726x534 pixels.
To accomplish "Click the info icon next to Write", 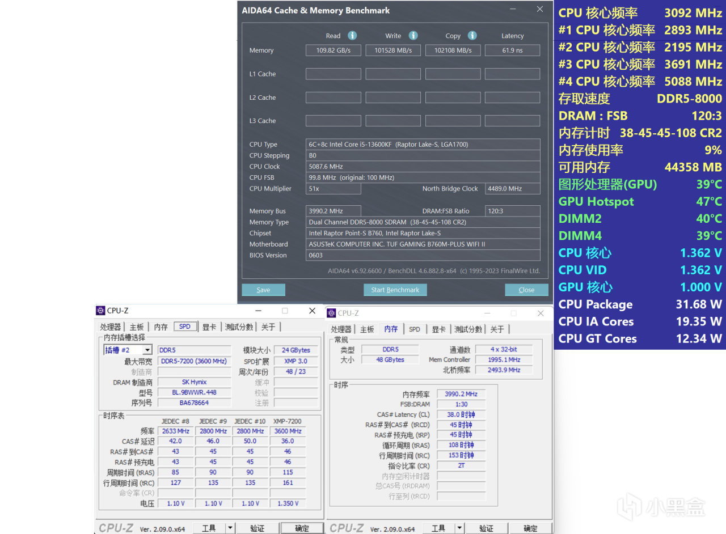I will [413, 36].
